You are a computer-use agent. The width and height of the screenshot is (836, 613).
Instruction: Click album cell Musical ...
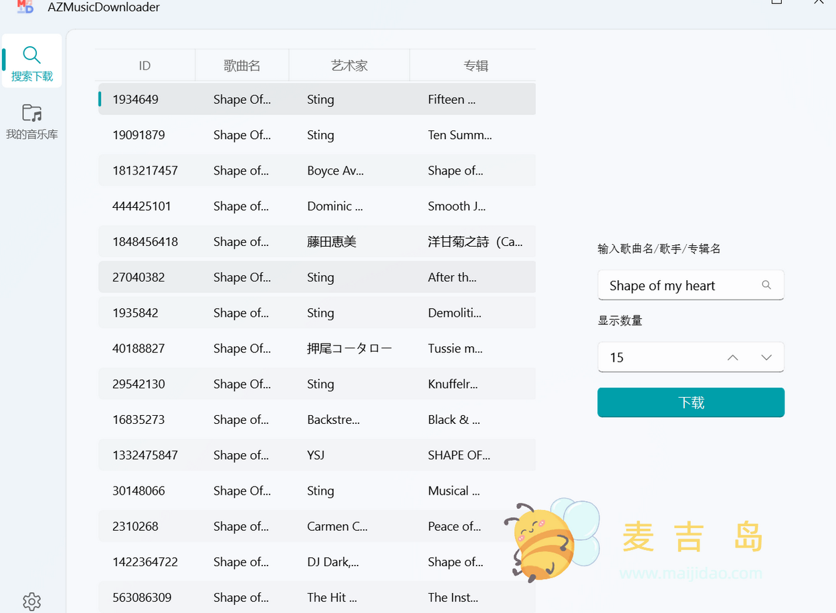pyautogui.click(x=453, y=491)
